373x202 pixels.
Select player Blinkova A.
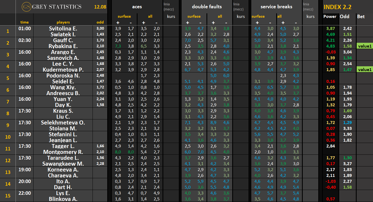pos(63,199)
